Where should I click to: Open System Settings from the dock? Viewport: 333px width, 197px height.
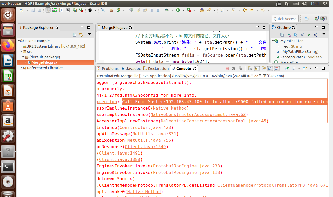coord(8,136)
